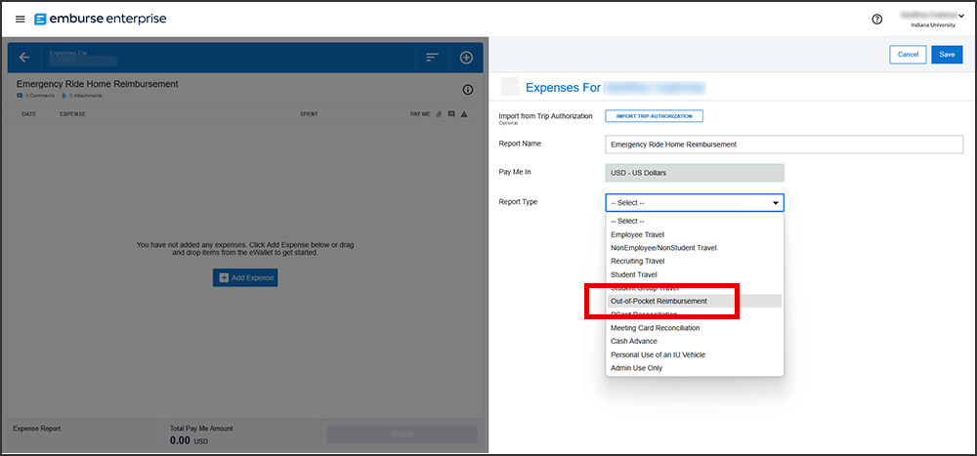Click the plus circle add icon
Screen dimensions: 977x456
click(466, 58)
